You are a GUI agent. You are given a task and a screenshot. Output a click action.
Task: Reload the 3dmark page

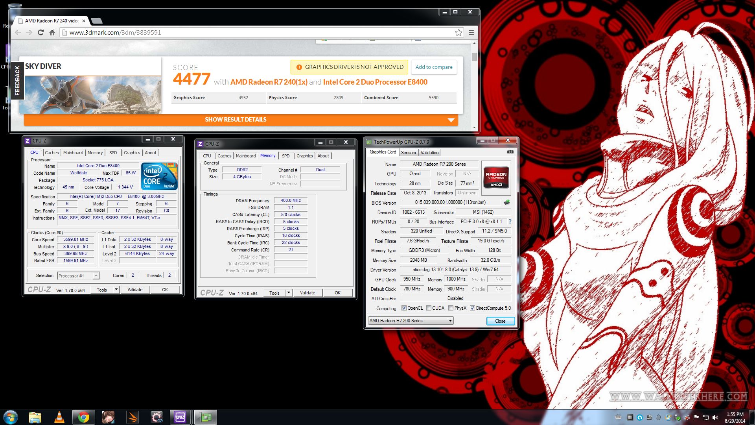click(41, 33)
